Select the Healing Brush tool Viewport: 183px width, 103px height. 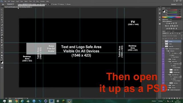pyautogui.click(x=2, y=25)
